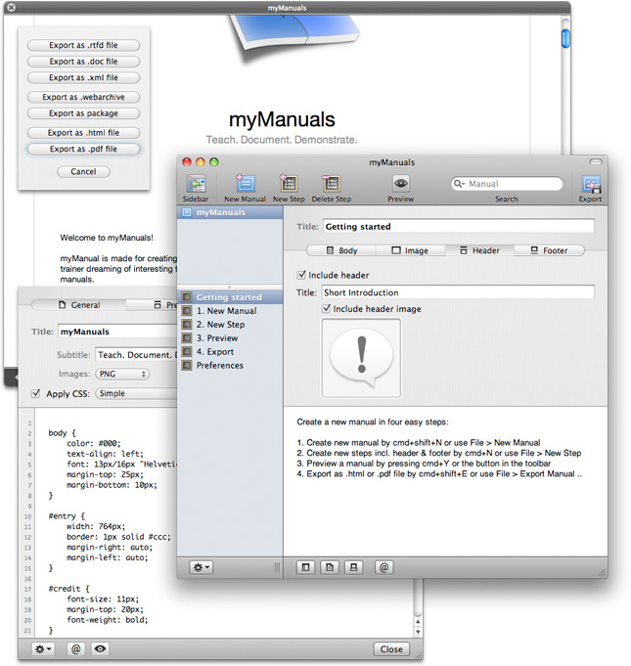Click the Search Manual field

point(507,184)
